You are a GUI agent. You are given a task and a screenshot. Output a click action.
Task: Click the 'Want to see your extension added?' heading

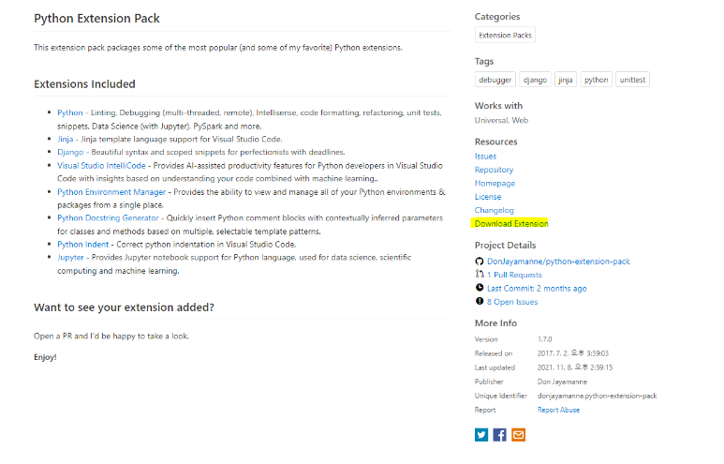124,307
